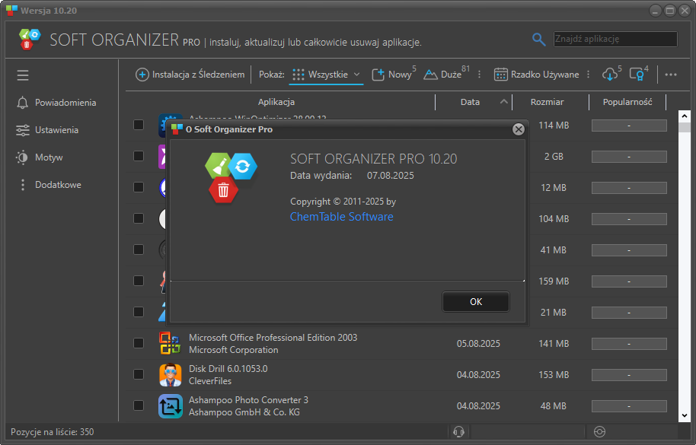
Task: Select Disk Drill checkbox
Action: [x=139, y=374]
